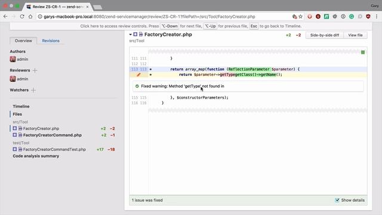Select FactoryCreatorCommandTest.php in the file list
The image size is (382, 215).
click(x=54, y=149)
